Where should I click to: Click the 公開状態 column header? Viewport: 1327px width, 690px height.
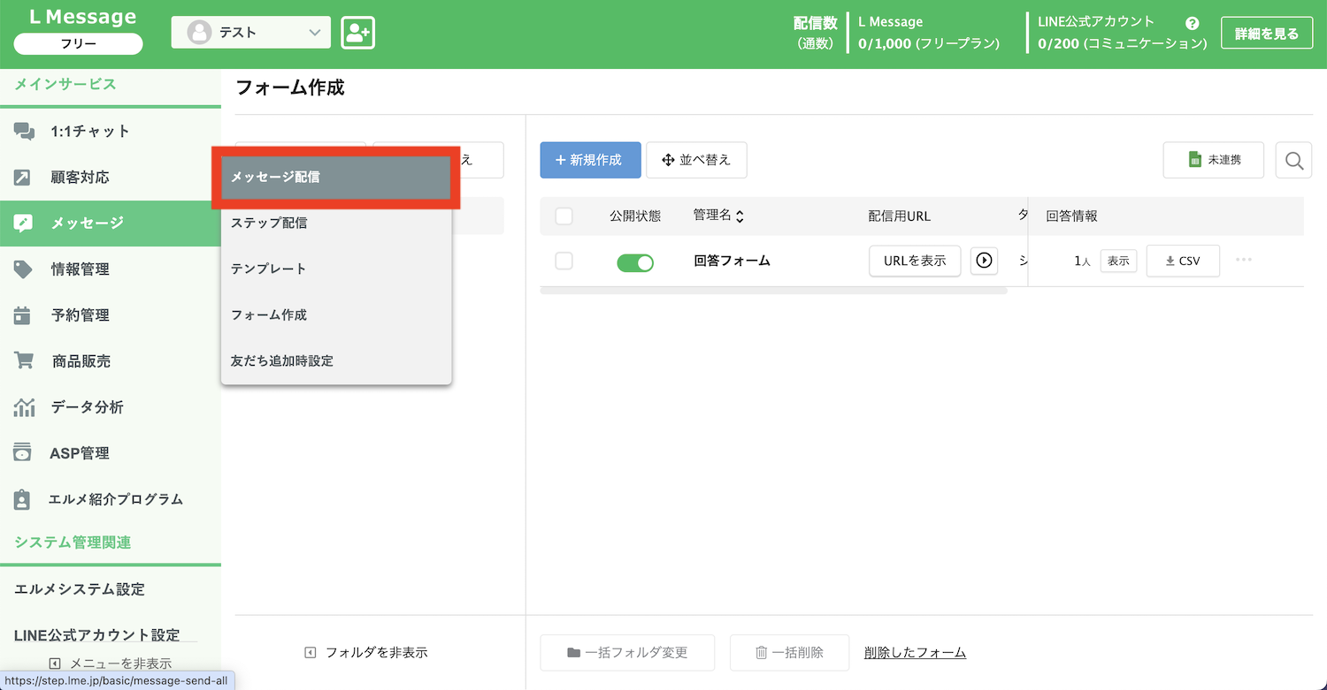(635, 216)
